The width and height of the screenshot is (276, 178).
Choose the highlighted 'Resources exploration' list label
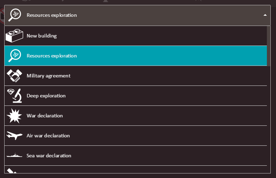pos(52,56)
